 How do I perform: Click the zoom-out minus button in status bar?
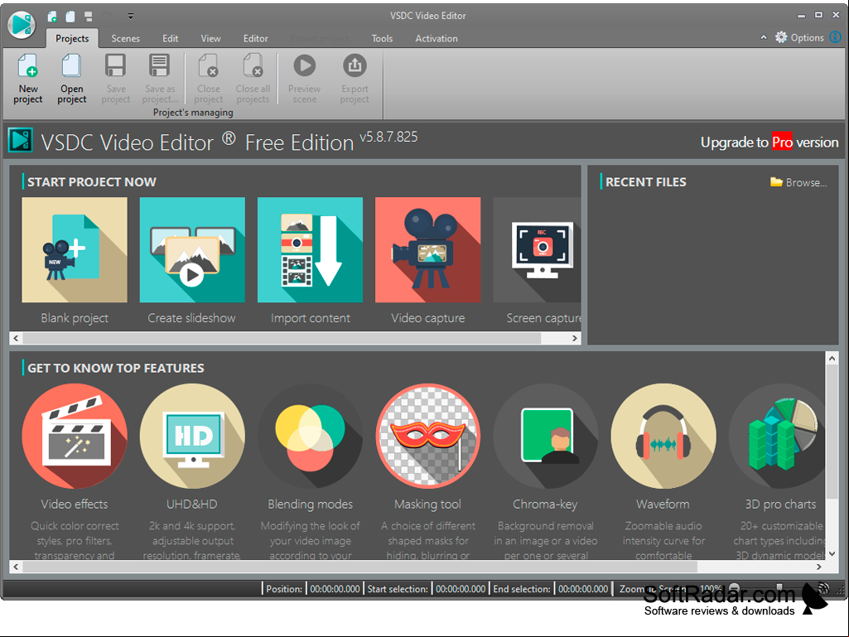(734, 588)
